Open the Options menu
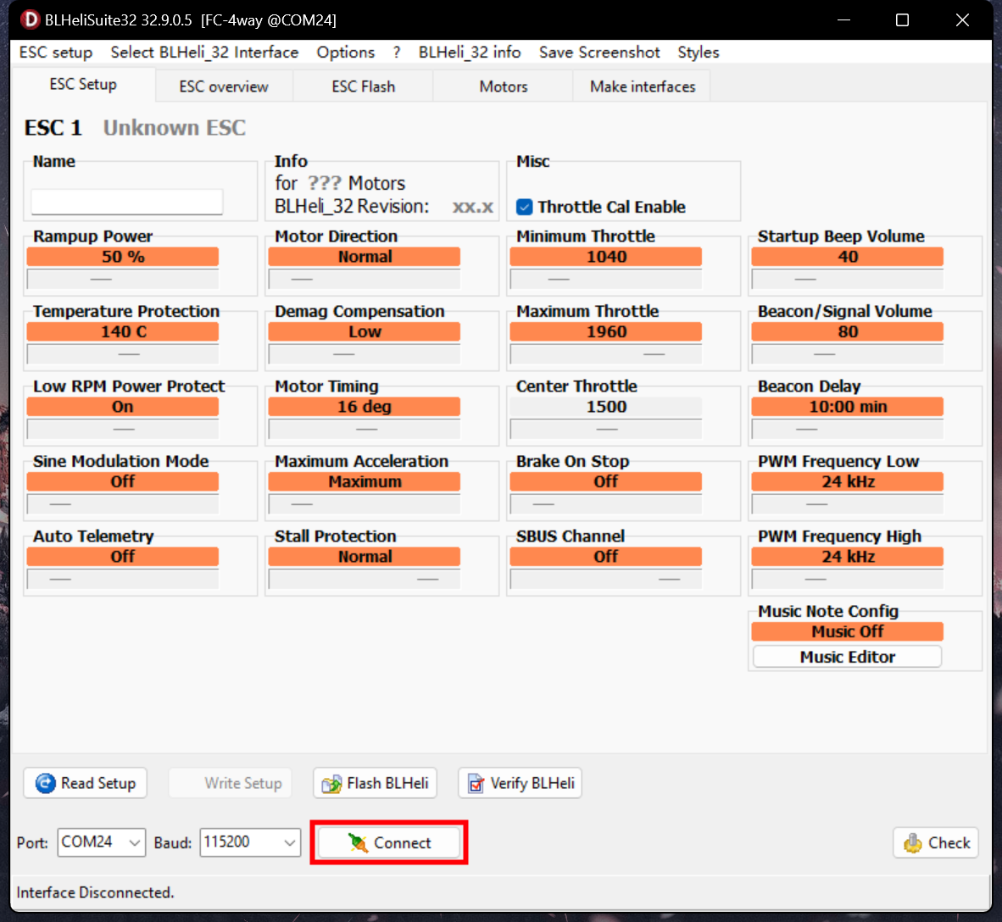 coord(346,53)
